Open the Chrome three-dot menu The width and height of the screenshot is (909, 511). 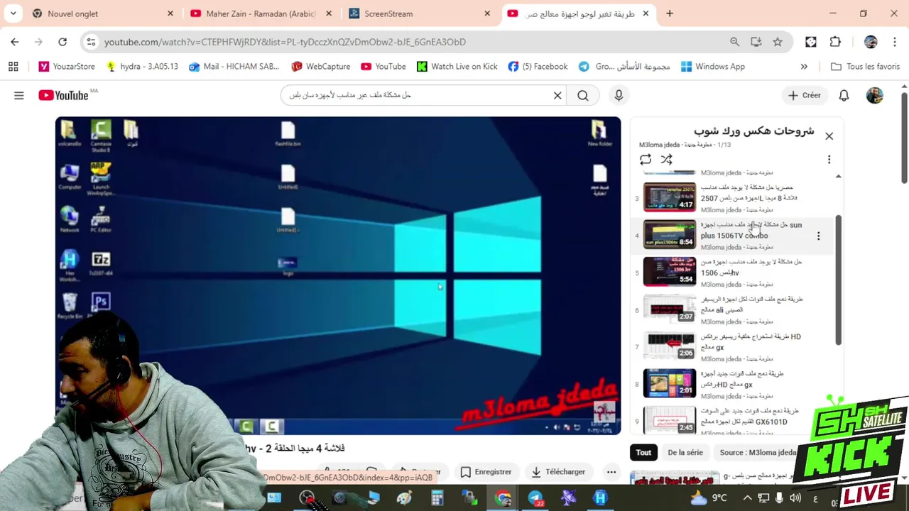(x=893, y=42)
